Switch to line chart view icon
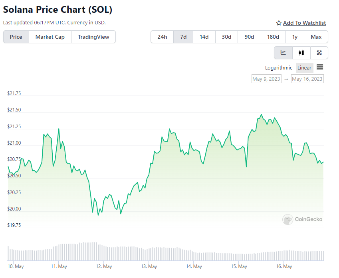339x278 pixels. (x=283, y=53)
